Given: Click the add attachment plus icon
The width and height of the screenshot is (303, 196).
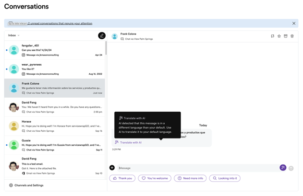Looking at the screenshot, I should (x=112, y=168).
